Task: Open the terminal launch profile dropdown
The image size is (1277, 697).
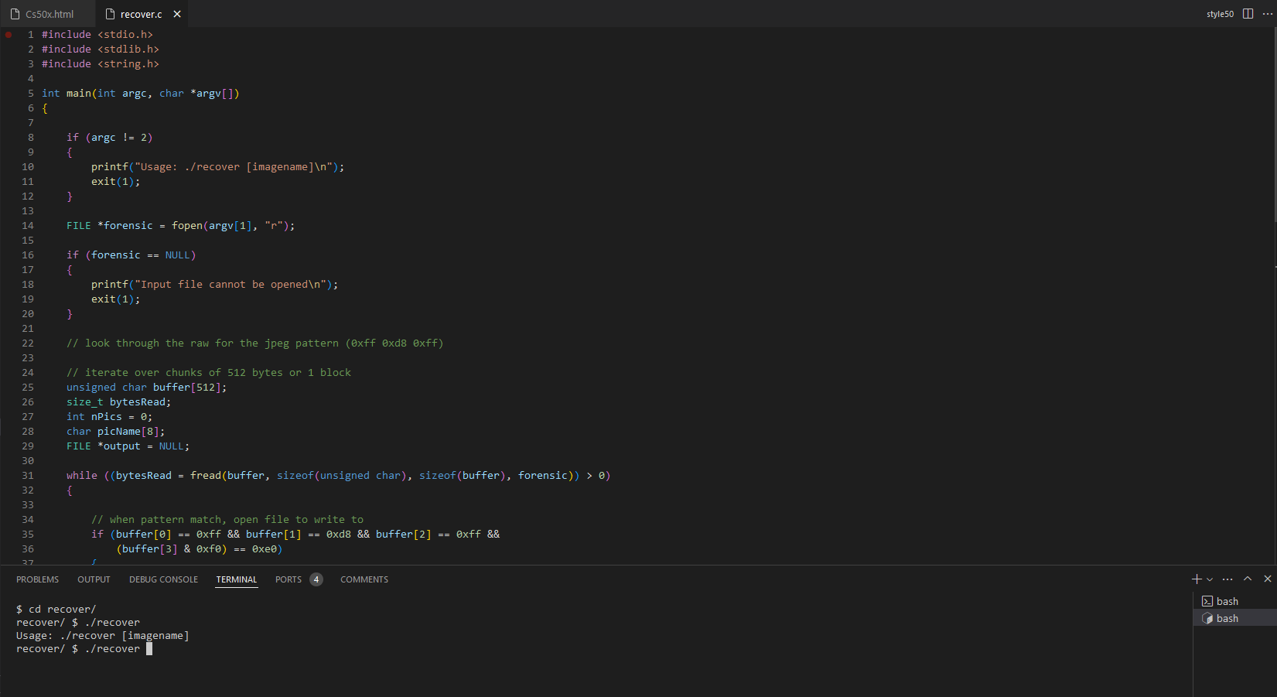Action: point(1210,579)
